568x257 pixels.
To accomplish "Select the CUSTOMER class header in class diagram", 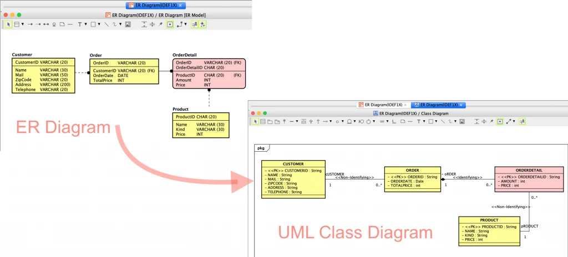I will point(293,164).
